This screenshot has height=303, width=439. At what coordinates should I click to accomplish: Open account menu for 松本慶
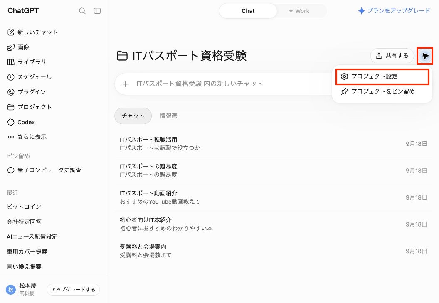(28, 286)
